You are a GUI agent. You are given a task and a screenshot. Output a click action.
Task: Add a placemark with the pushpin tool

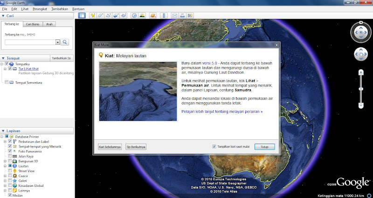93,16
